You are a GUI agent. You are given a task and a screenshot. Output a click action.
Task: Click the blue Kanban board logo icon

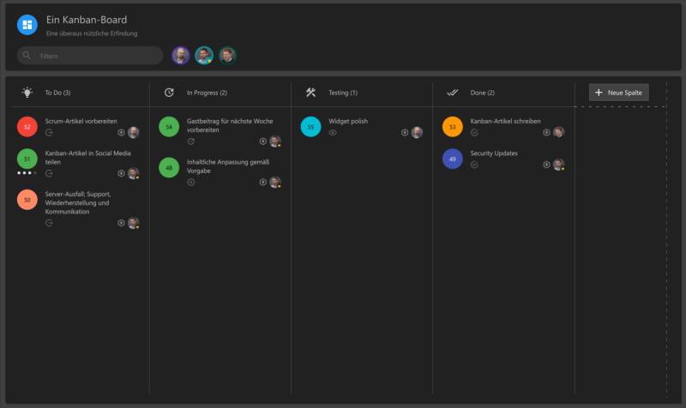[27, 25]
